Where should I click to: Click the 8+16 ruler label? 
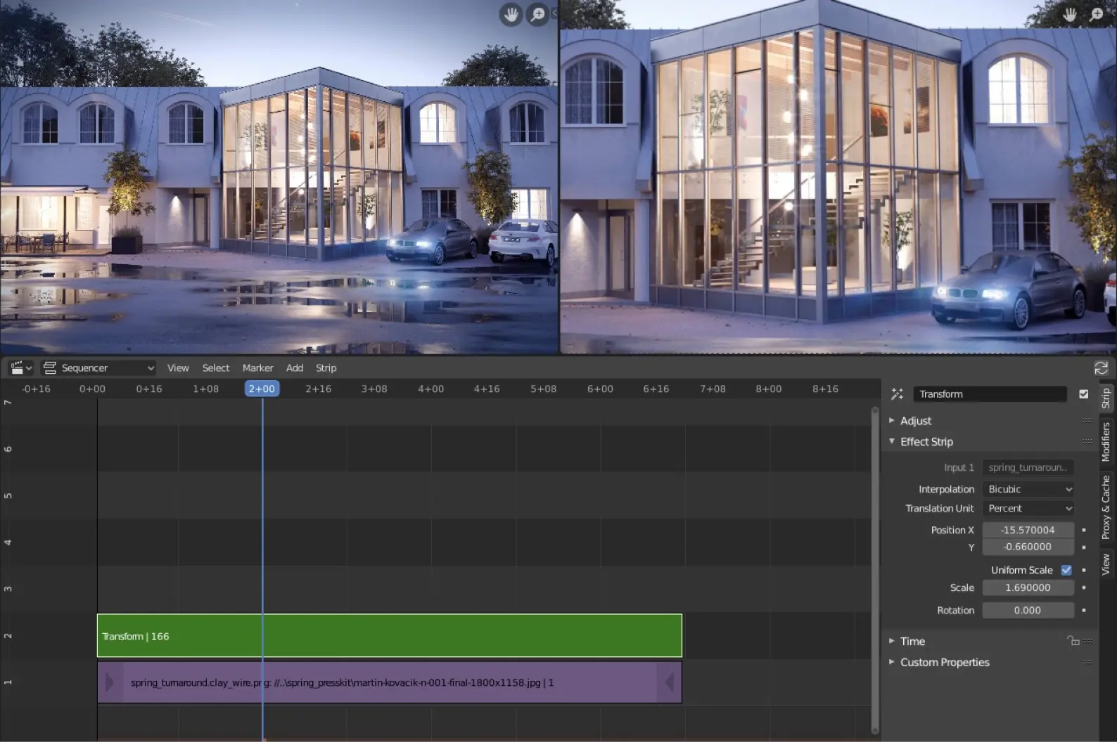click(x=825, y=389)
